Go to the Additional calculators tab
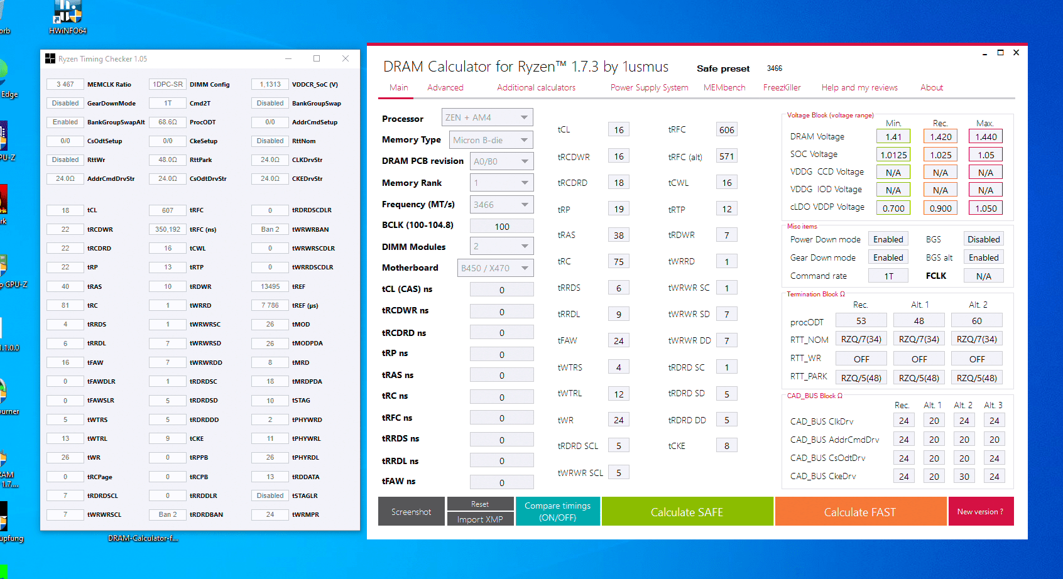 [536, 87]
